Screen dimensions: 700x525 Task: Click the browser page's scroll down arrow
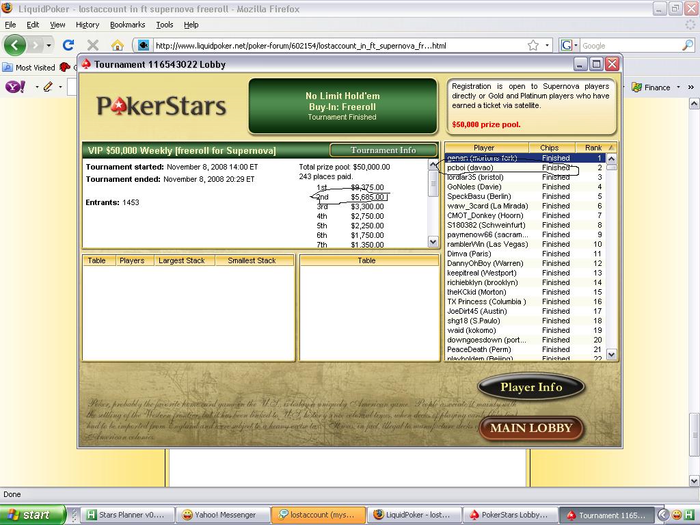(x=695, y=481)
